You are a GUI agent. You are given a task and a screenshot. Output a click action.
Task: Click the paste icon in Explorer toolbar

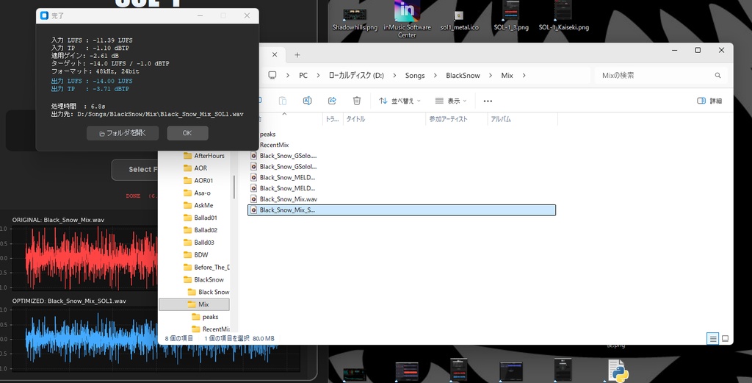pyautogui.click(x=283, y=101)
